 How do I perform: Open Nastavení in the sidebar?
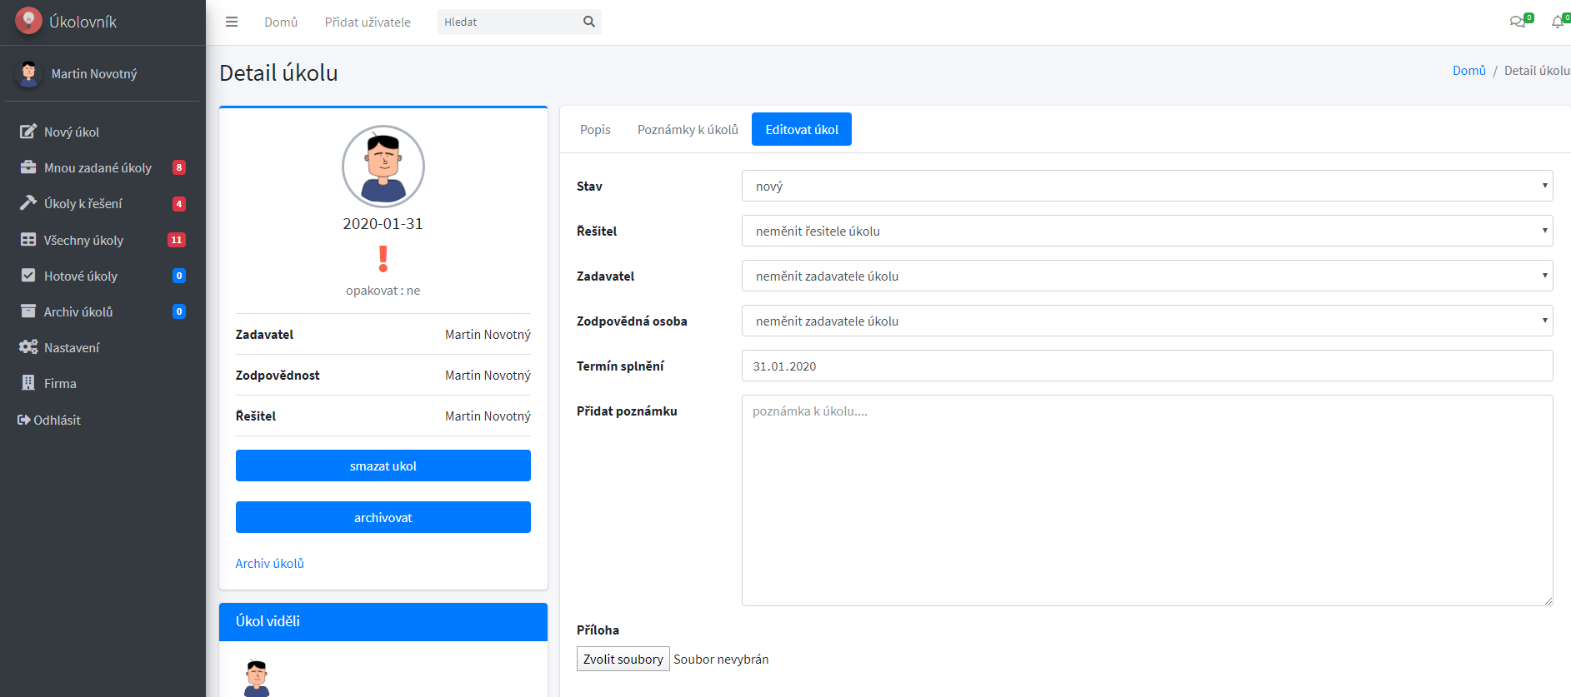(x=72, y=347)
